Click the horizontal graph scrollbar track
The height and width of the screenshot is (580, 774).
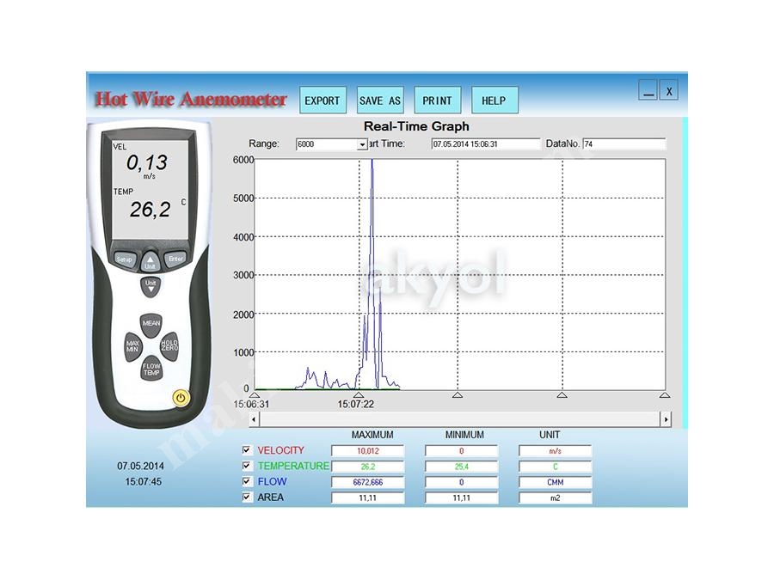click(459, 419)
